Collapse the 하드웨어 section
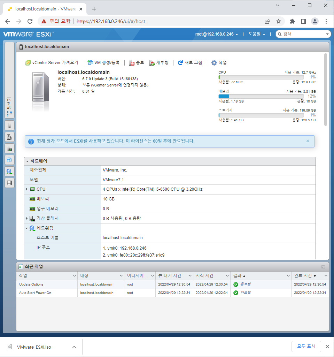Screen dimensions: 334x357 pyautogui.click(x=27, y=161)
